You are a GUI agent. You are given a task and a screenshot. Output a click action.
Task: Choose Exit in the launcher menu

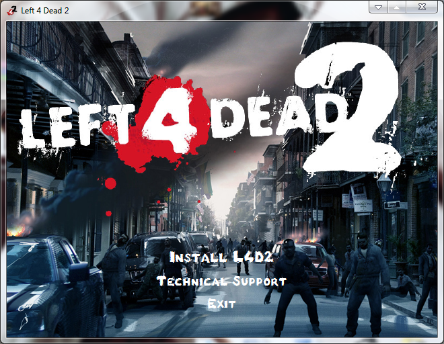click(221, 304)
